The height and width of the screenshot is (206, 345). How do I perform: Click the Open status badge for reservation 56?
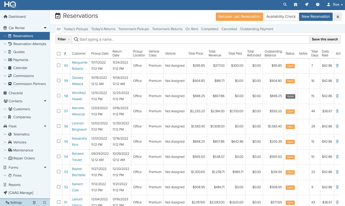tap(290, 127)
